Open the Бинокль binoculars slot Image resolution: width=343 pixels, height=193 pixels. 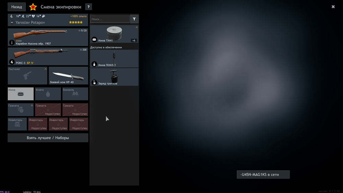(75, 94)
